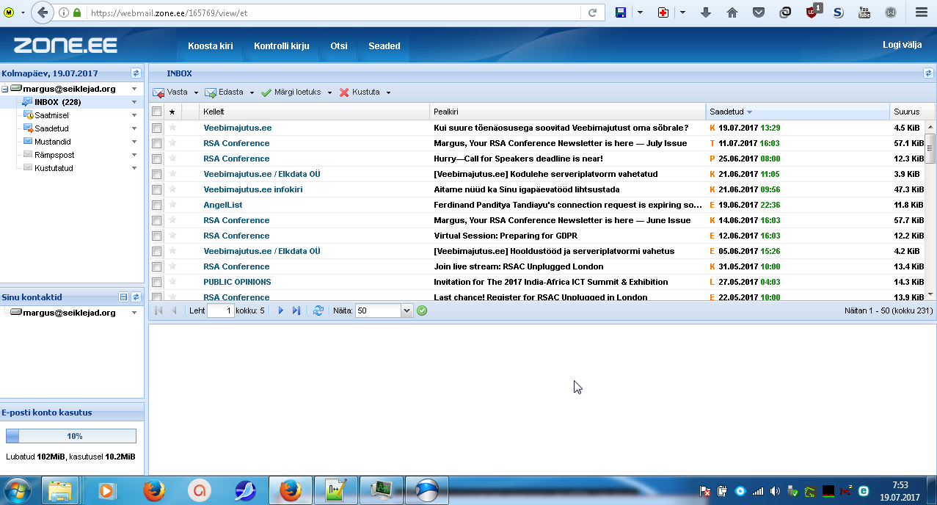The height and width of the screenshot is (505, 937).
Task: Click the Edasta forward icon
Action: 211,92
